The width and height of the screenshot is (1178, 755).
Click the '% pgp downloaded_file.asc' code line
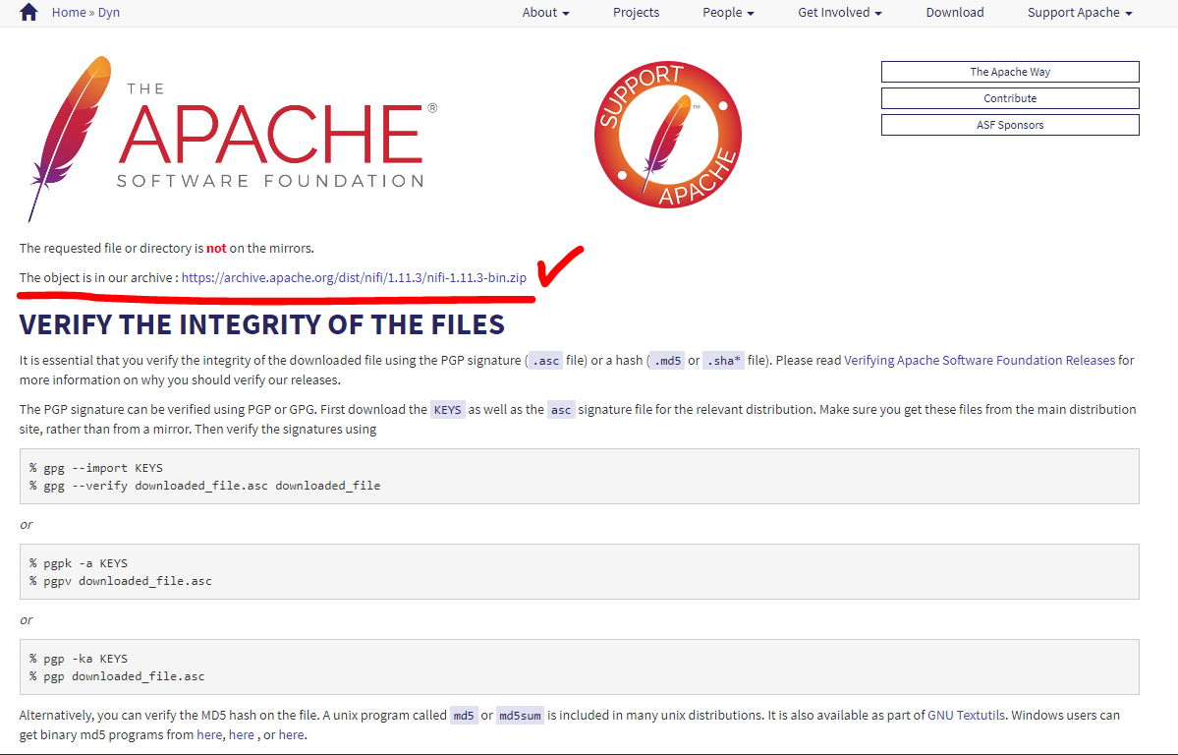pyautogui.click(x=117, y=676)
